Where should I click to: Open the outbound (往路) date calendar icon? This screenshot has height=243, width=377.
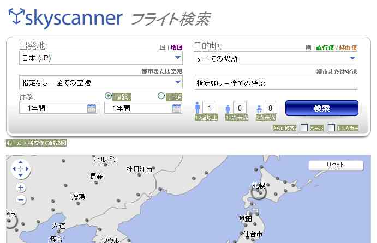point(92,108)
